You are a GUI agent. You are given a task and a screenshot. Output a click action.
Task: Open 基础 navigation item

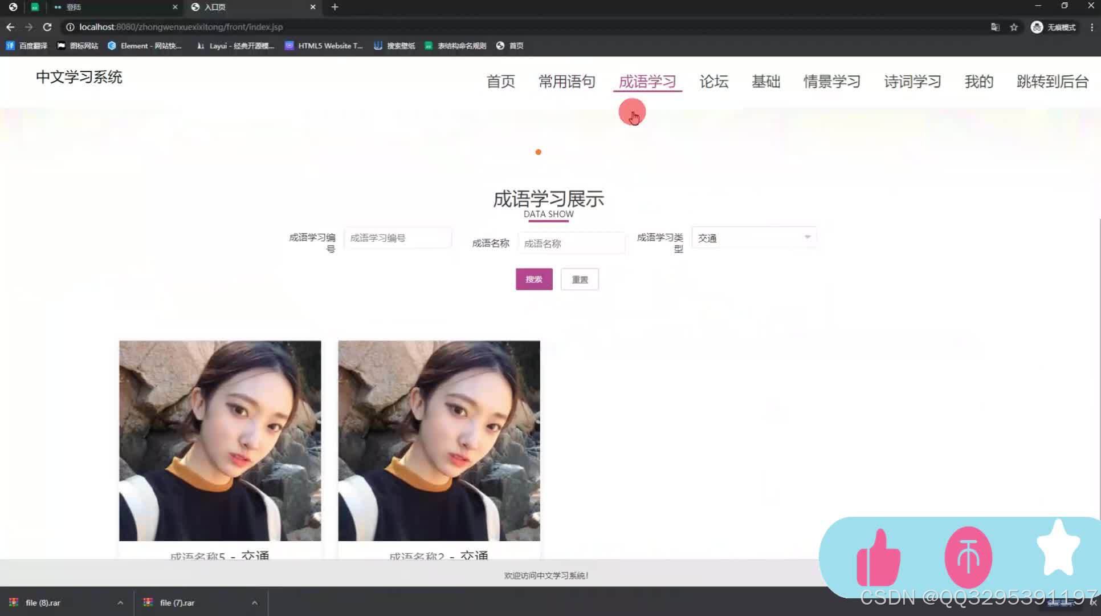(x=766, y=82)
